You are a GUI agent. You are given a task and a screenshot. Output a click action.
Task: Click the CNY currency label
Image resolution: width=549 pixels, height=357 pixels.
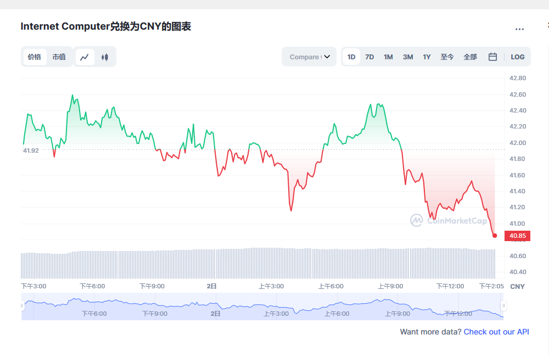click(x=517, y=287)
